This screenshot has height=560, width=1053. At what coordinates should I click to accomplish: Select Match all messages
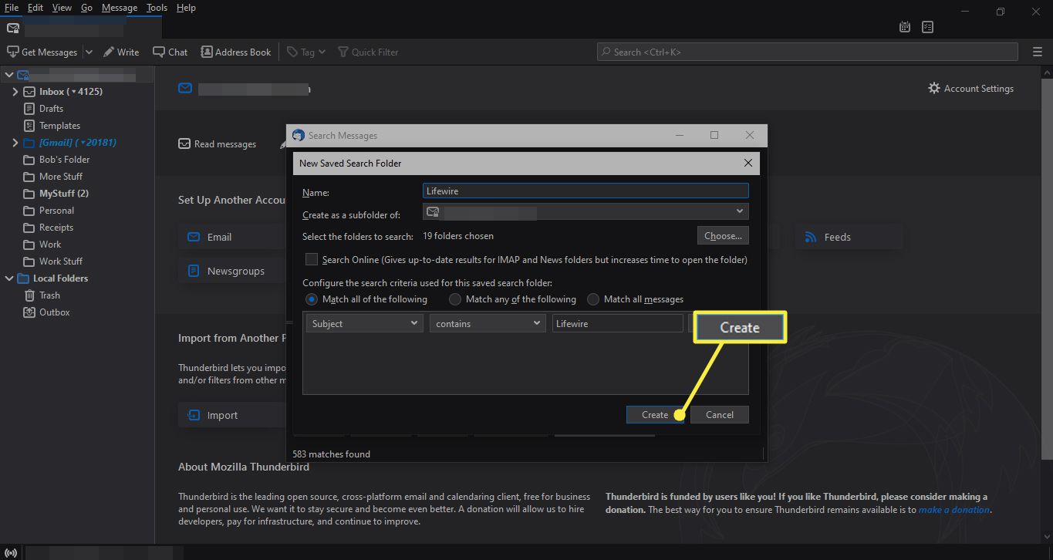click(593, 299)
